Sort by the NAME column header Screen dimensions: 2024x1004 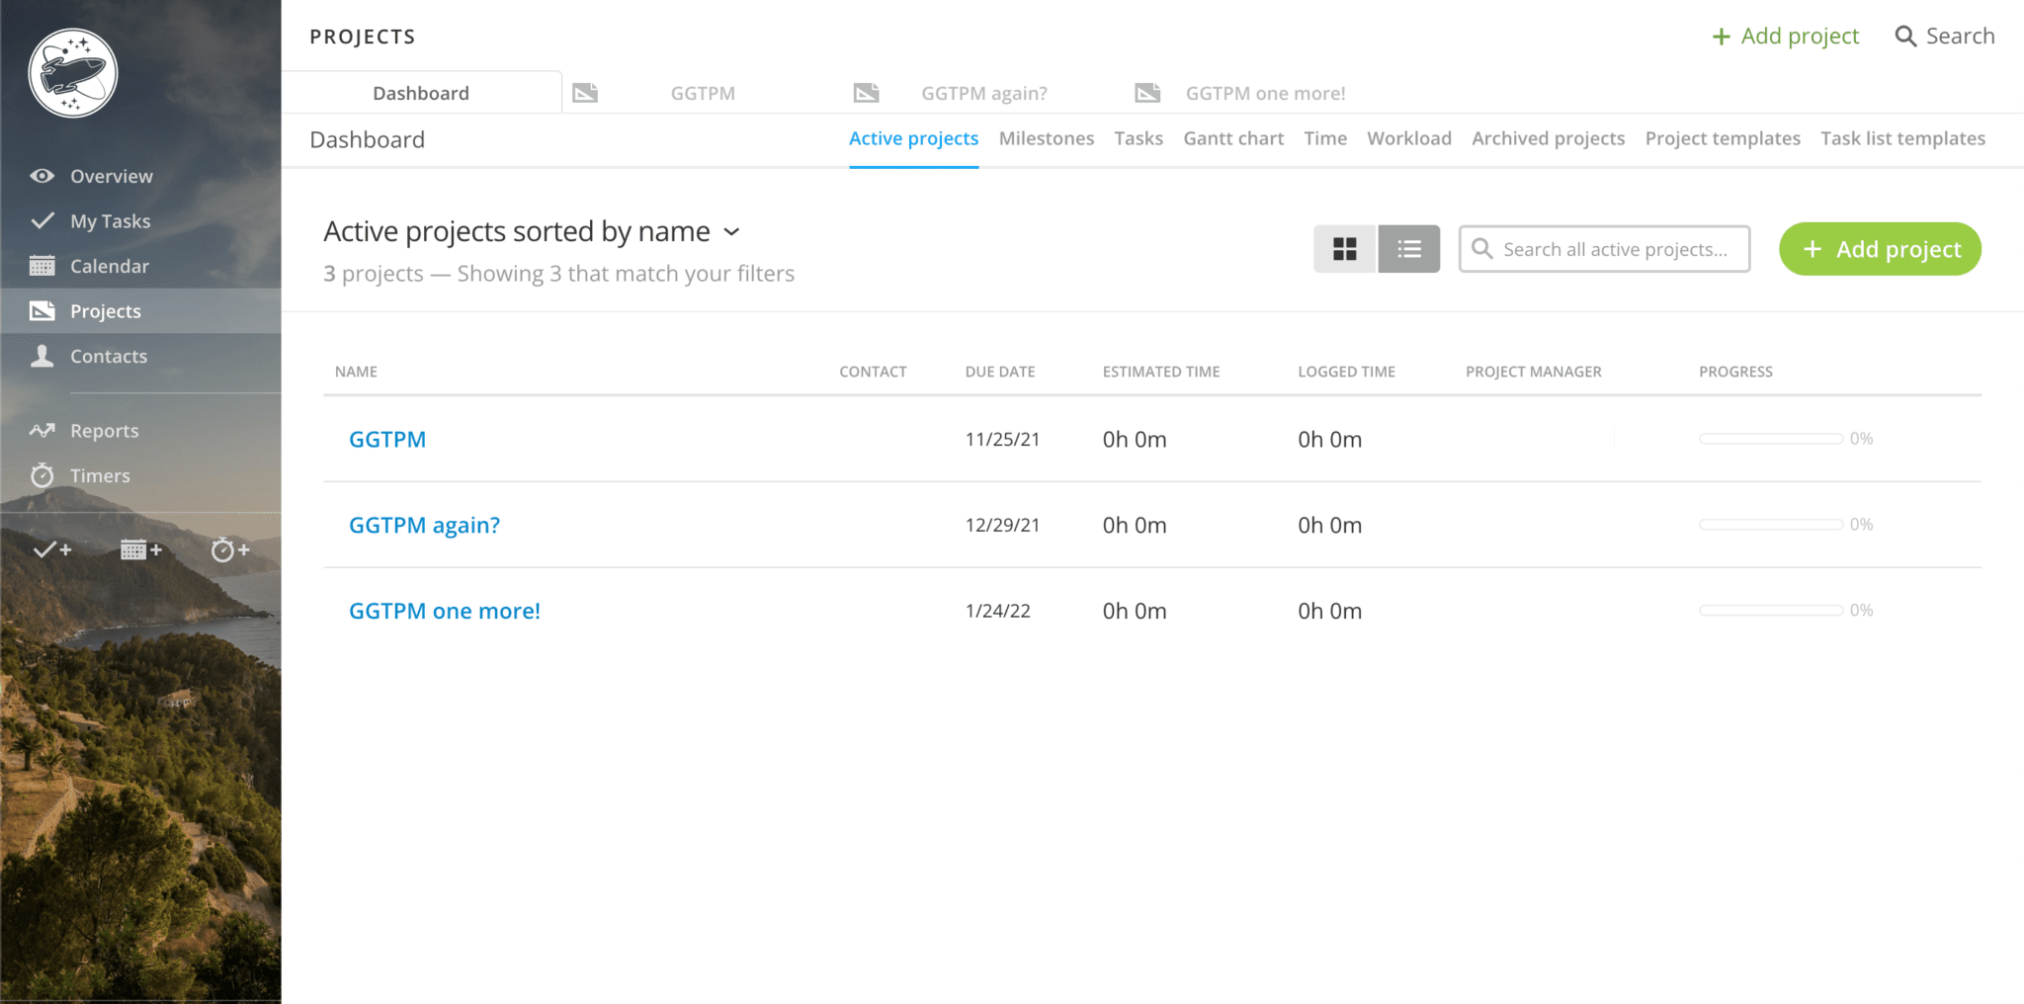tap(356, 372)
